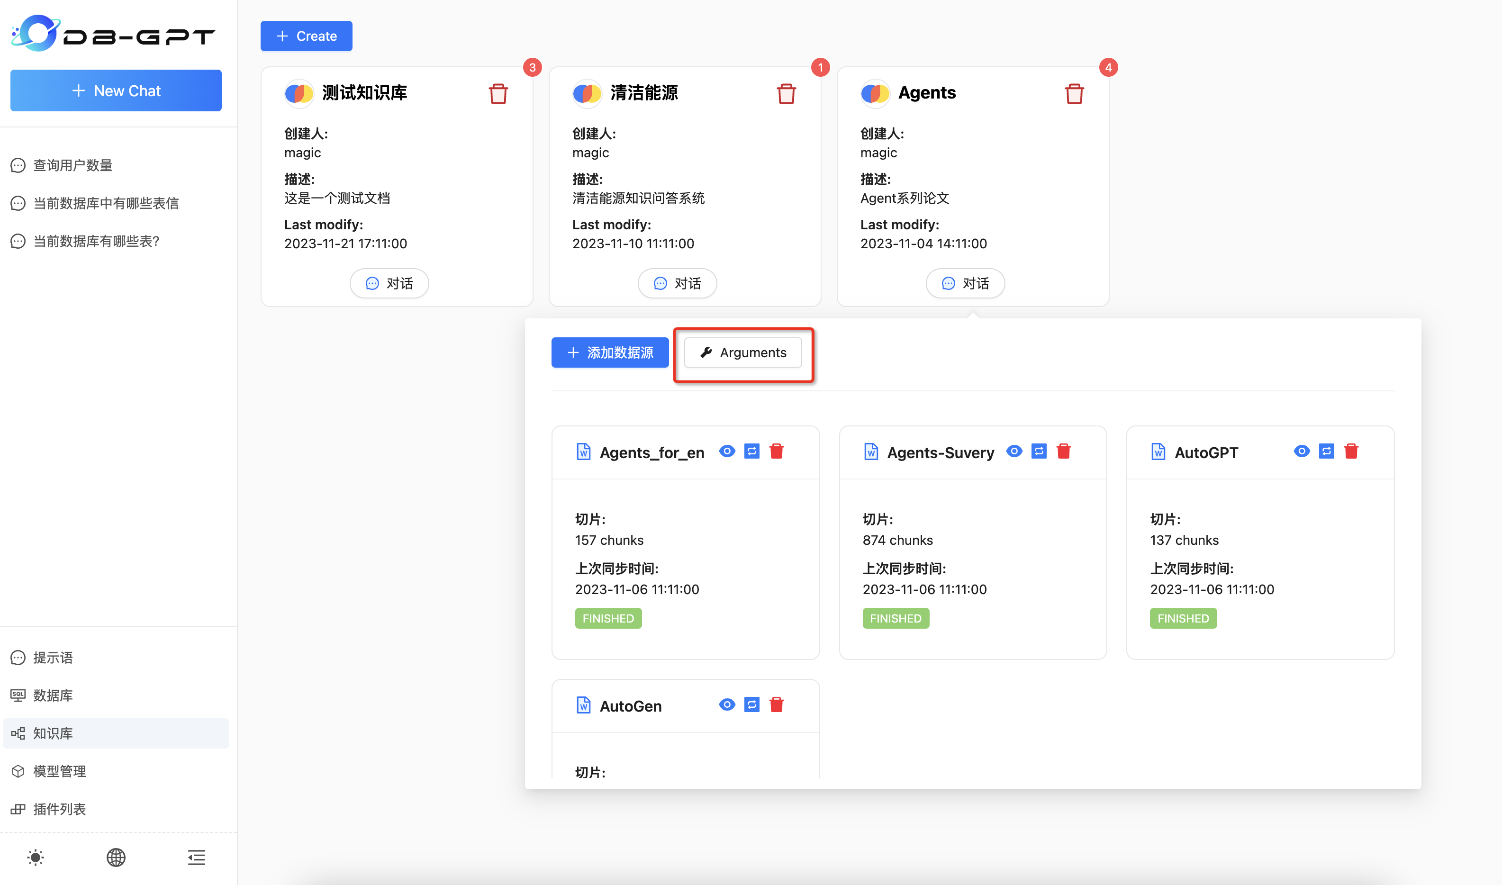Toggle light/dark theme sun icon
This screenshot has height=885, width=1502.
(x=35, y=858)
